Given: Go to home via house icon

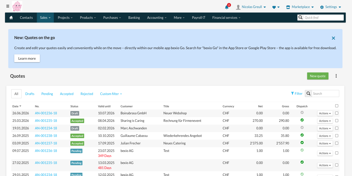Looking at the screenshot, I should pos(11,18).
